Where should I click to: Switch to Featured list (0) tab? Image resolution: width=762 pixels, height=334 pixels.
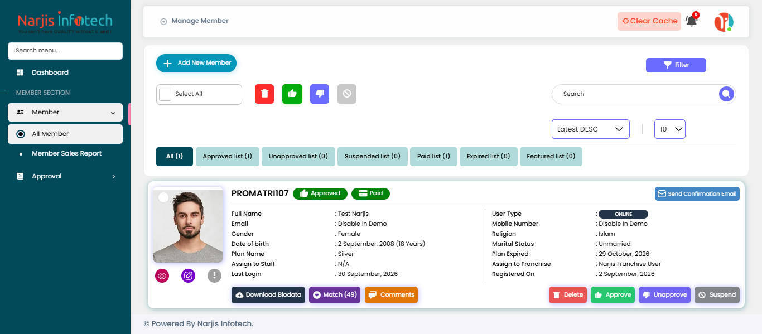click(x=551, y=157)
